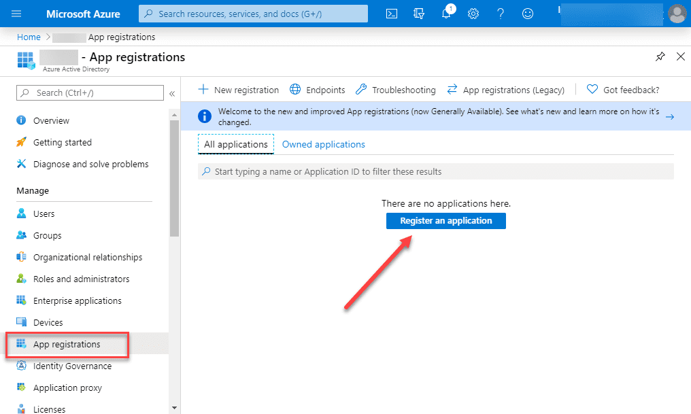Collapse the left sidebar with chevron
Image resolution: width=691 pixels, height=414 pixels.
[172, 93]
